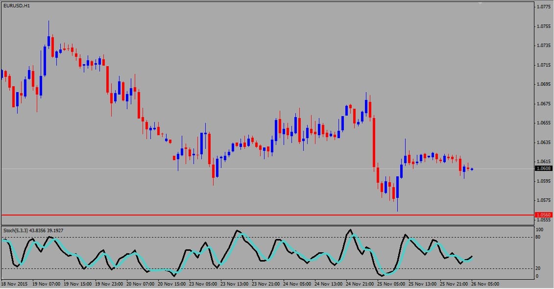554x289 pixels.
Task: Click the 25 Nov 21:00 time label
Action: coord(454,284)
